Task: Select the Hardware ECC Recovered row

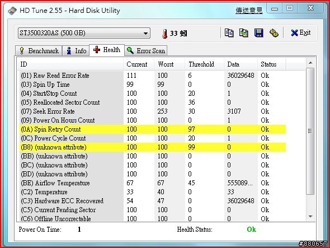Action: (x=153, y=201)
